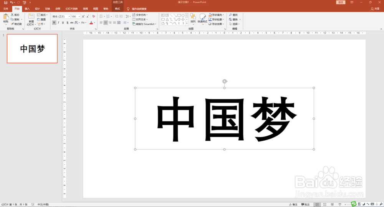Toggle Normal view in status bar

[x=317, y=204]
